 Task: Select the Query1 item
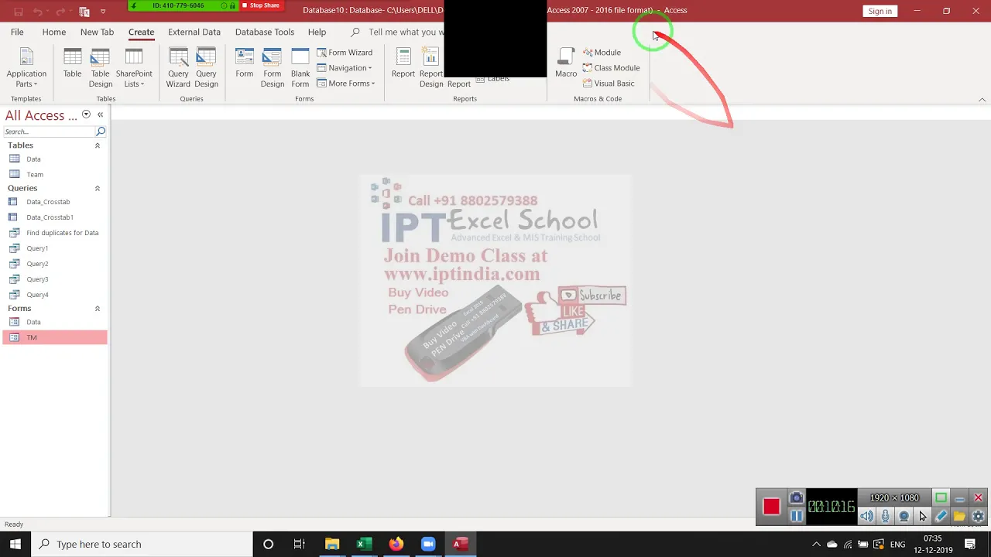(x=54, y=248)
